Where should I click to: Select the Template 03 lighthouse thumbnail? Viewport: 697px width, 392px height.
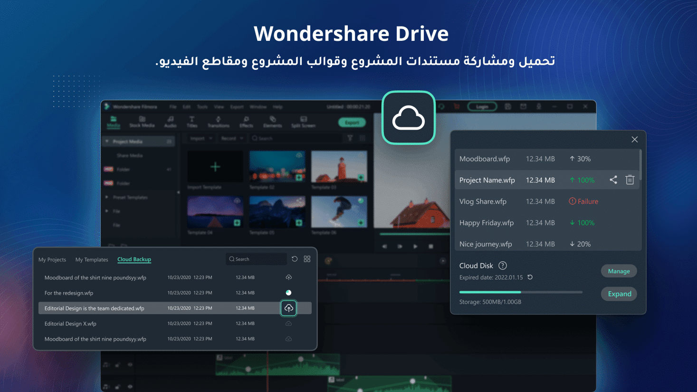point(339,167)
